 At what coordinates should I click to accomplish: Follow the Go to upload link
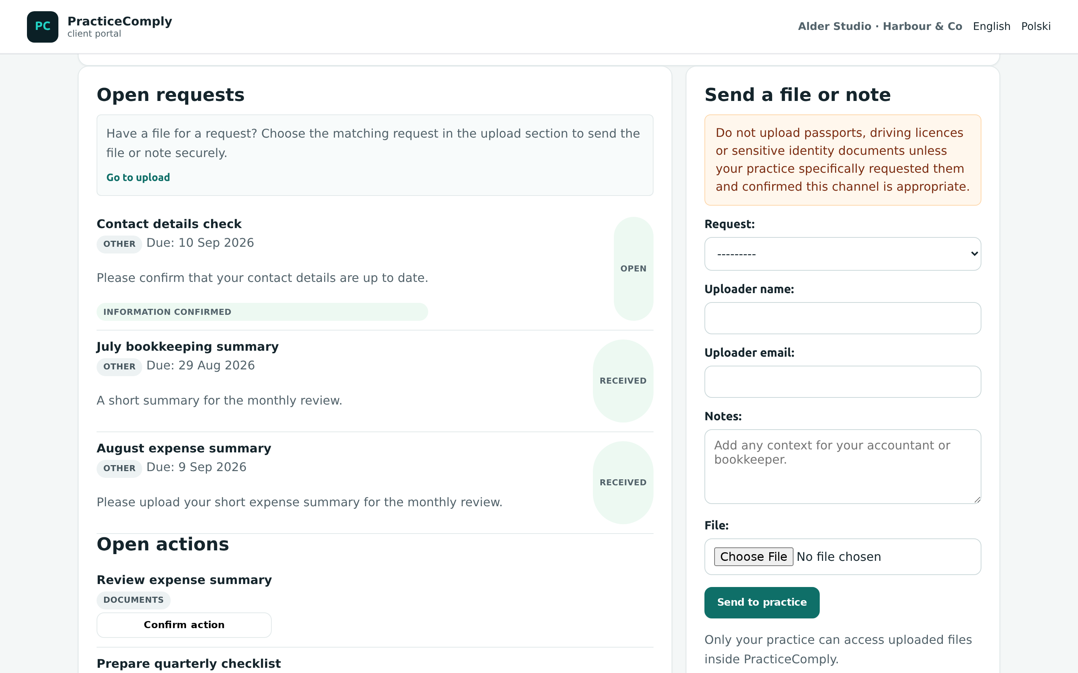[138, 178]
